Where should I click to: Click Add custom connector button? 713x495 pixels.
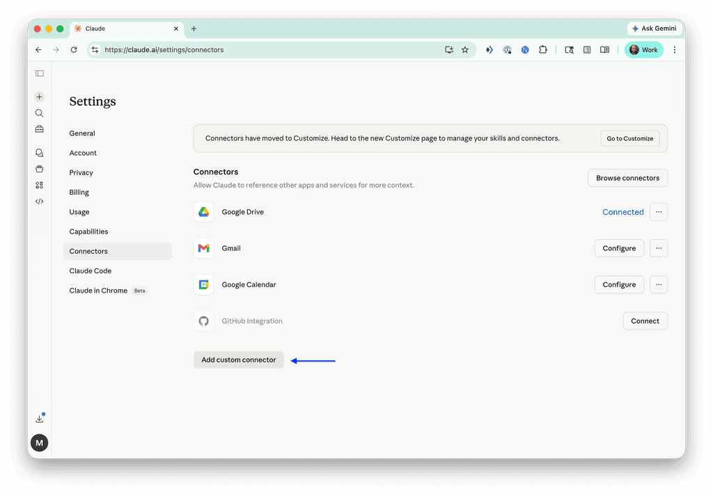[x=239, y=360]
